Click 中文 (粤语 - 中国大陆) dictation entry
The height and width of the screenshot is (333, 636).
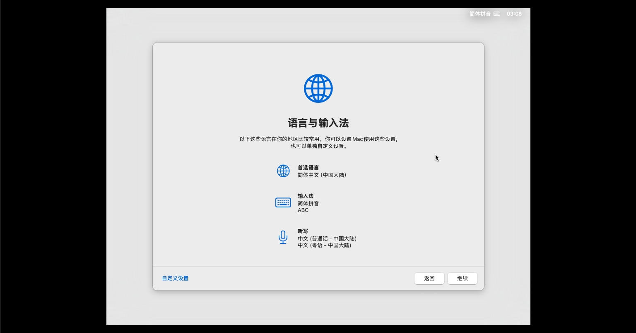click(324, 245)
